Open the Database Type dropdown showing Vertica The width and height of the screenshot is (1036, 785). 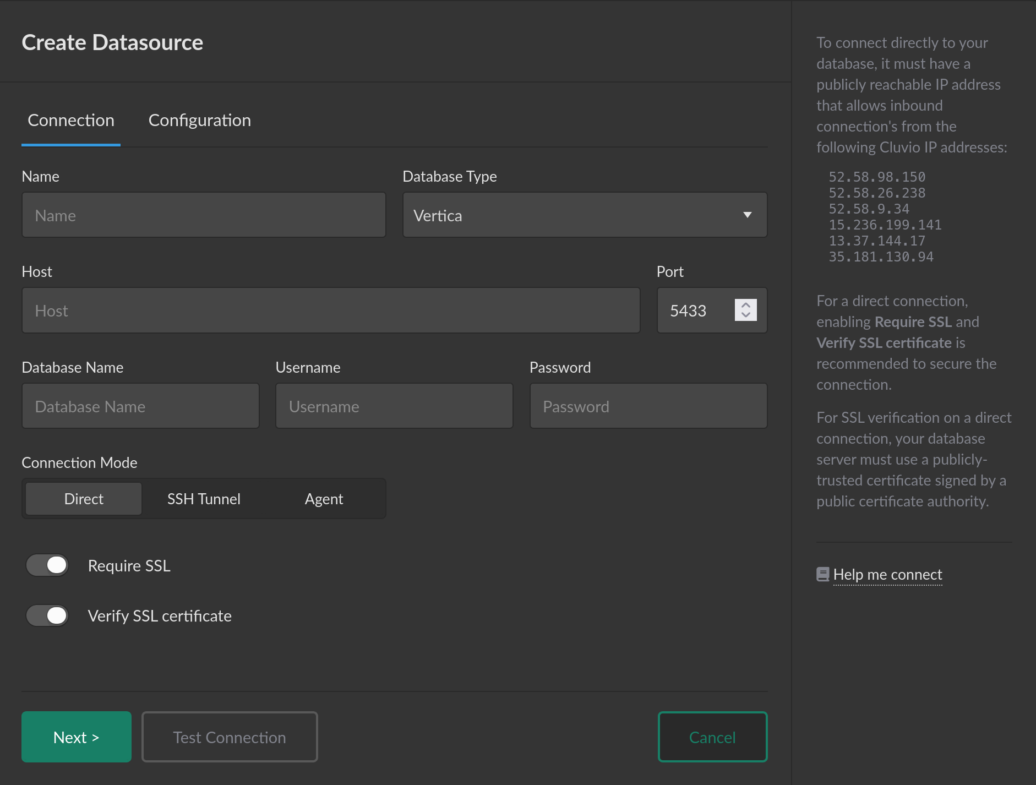coord(585,215)
